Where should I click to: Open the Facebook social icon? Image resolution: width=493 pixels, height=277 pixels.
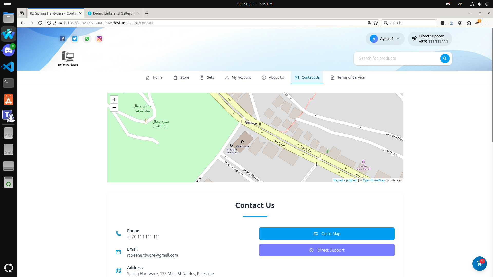(x=62, y=39)
